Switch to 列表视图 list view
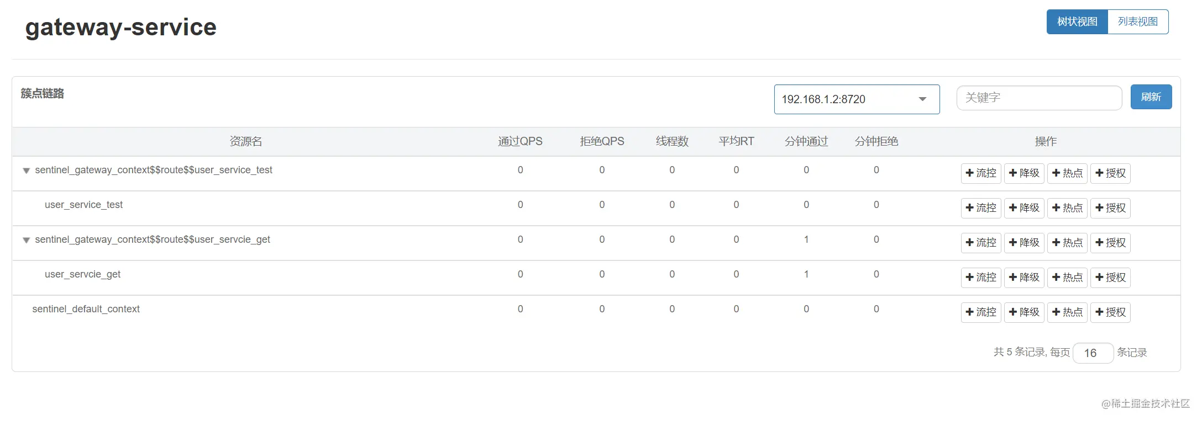This screenshot has width=1202, height=421. tap(1138, 22)
